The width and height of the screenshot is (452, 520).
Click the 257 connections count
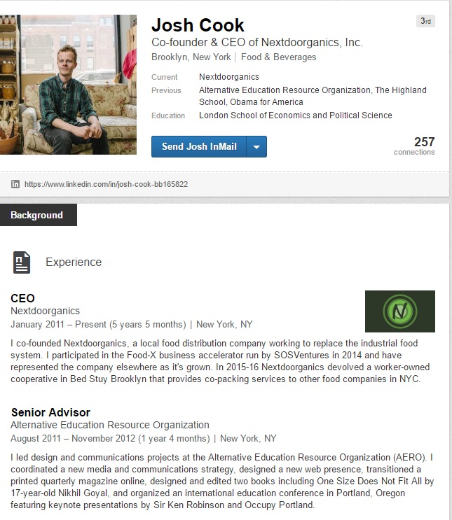(x=424, y=142)
